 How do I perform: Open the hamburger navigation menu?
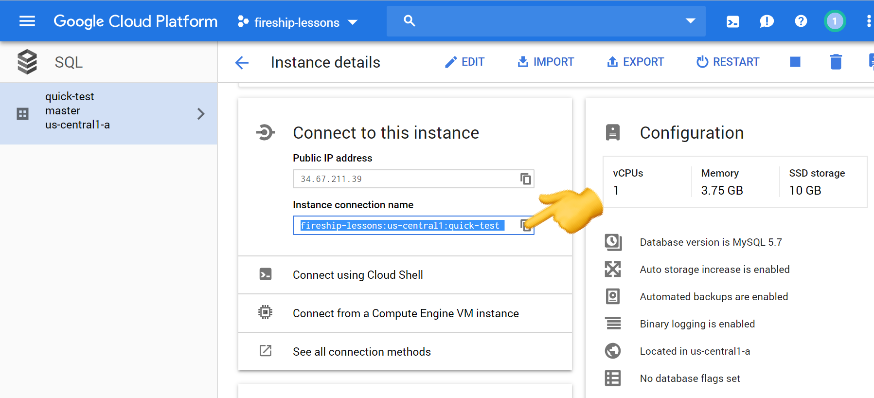pyautogui.click(x=27, y=21)
